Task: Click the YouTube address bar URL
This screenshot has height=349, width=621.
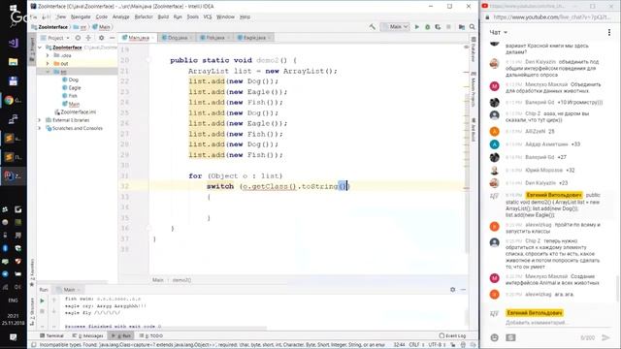Action: [552, 17]
